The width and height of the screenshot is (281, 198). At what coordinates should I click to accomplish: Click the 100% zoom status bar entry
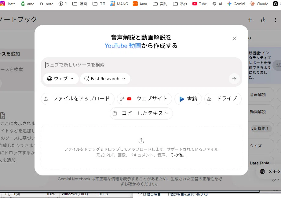click(x=51, y=194)
